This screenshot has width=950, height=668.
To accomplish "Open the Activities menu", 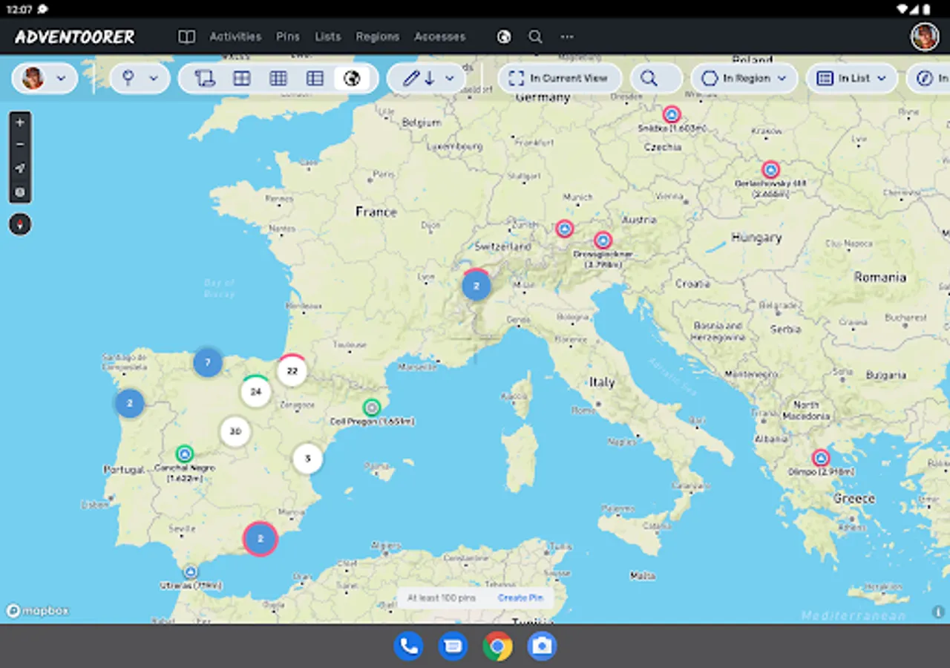I will [235, 36].
